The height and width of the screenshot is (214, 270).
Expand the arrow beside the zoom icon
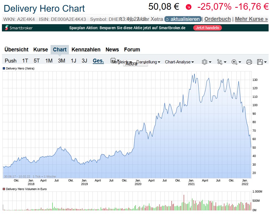[240, 62]
